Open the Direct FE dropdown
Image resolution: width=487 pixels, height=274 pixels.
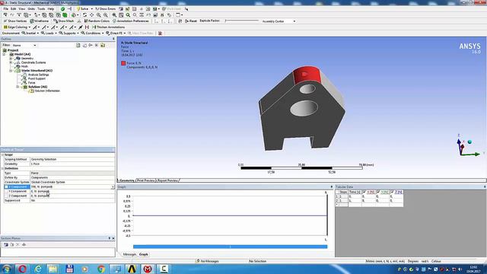116,33
